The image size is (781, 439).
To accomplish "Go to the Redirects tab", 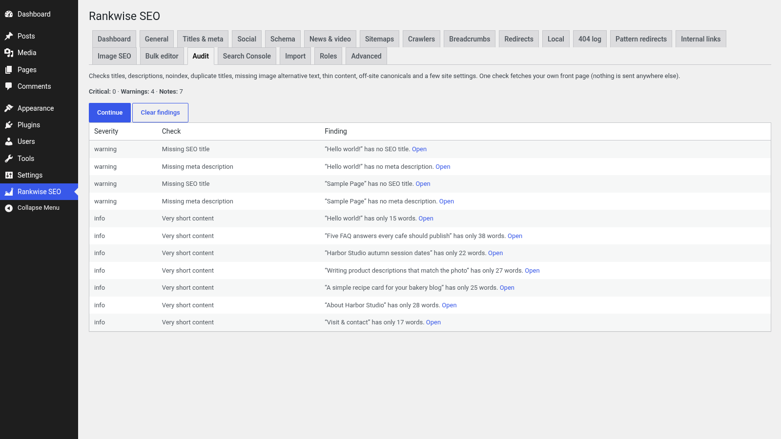I will click(x=519, y=39).
